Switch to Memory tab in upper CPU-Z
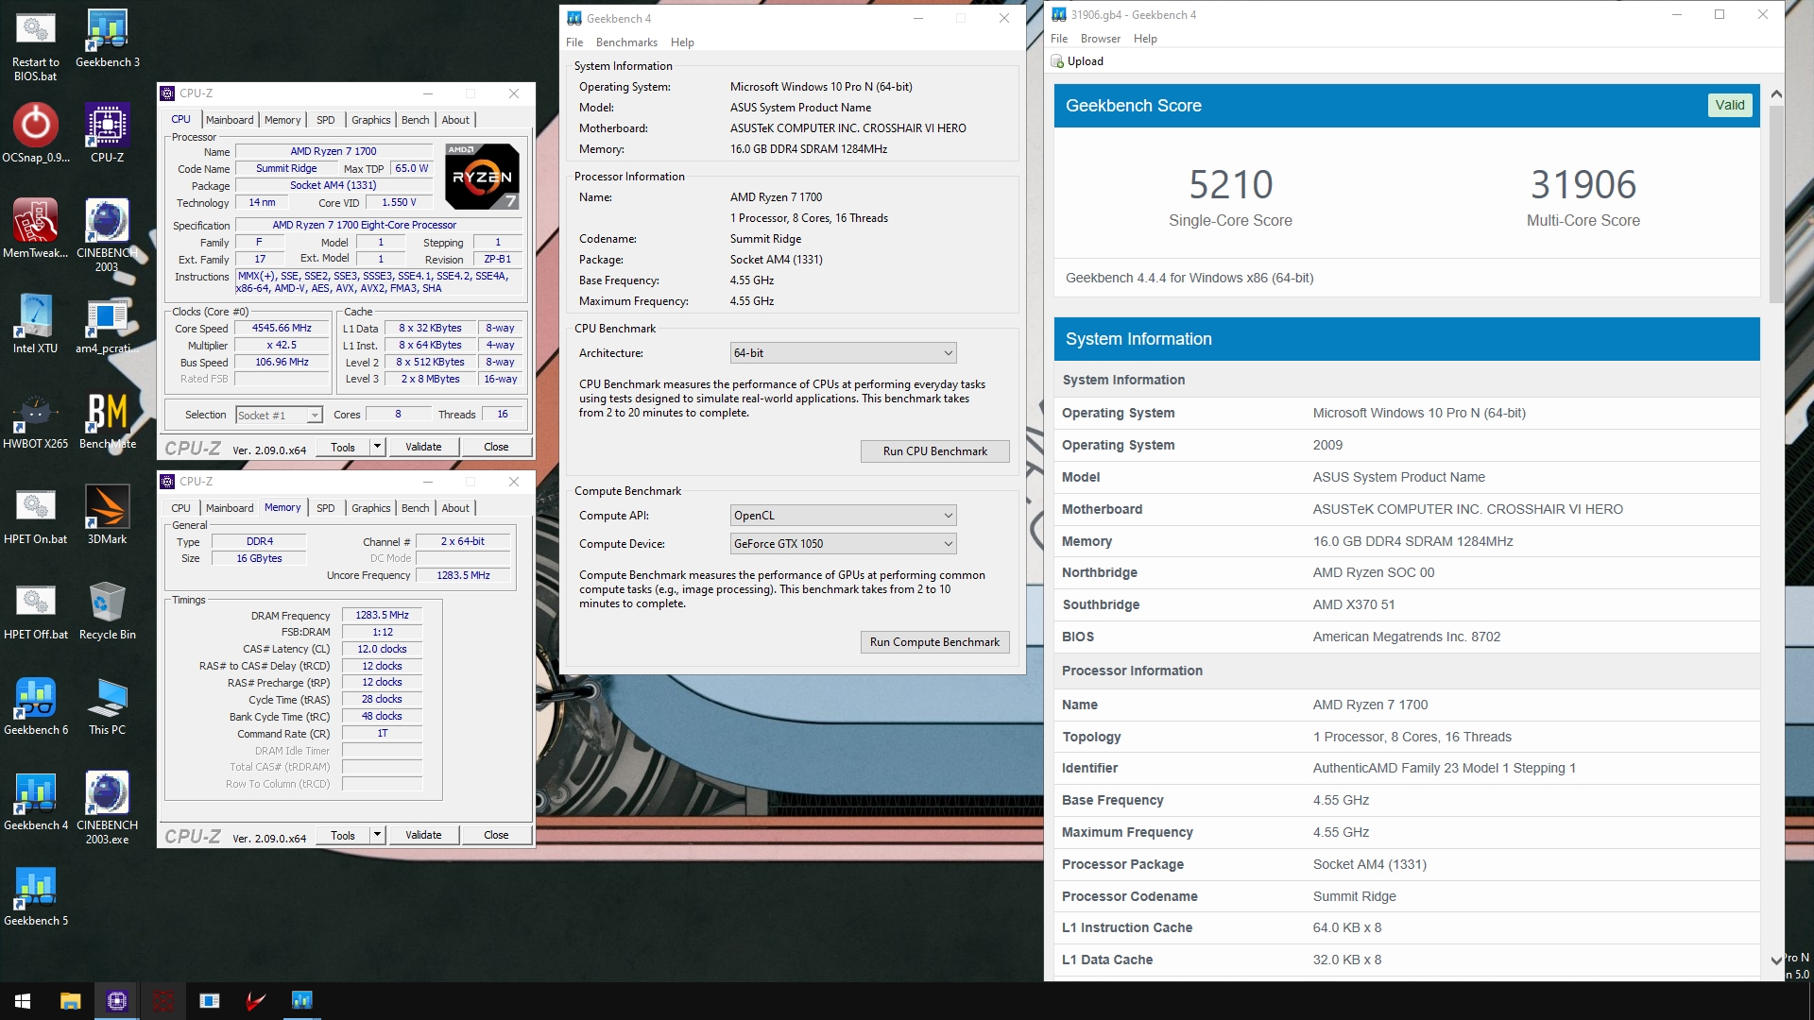 click(282, 120)
